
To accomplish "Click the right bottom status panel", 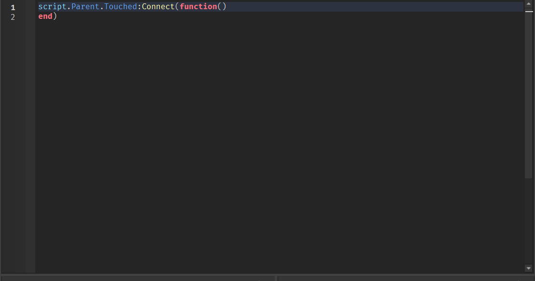I will point(406,278).
